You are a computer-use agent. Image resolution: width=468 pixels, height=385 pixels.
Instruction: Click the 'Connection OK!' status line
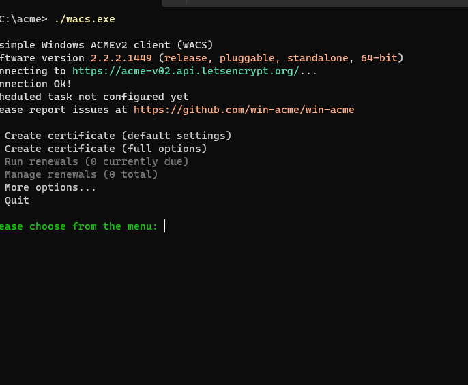[35, 84]
